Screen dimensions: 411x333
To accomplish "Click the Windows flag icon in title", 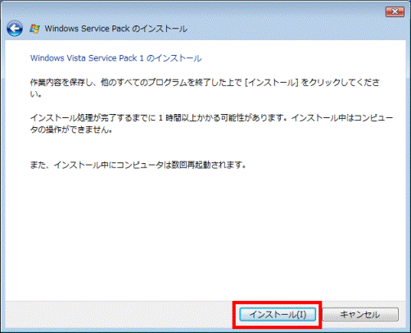I will (x=34, y=29).
